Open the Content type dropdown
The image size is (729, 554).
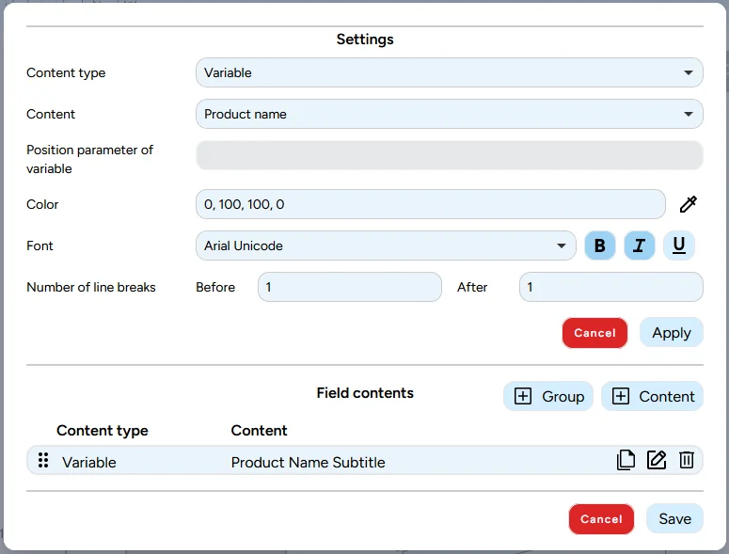(x=449, y=72)
